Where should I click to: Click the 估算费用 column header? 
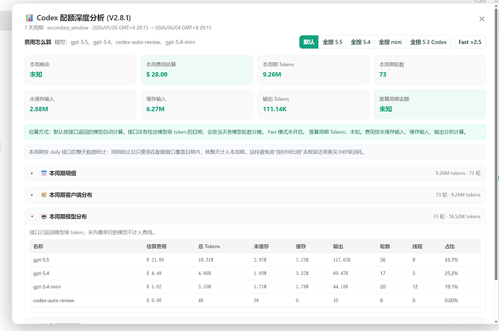coord(156,246)
